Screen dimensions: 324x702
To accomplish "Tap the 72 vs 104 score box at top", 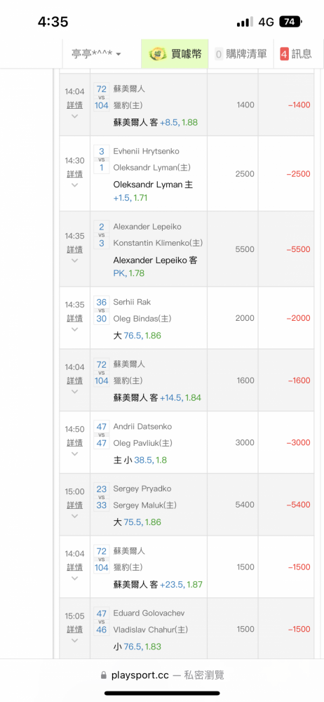I will (x=102, y=97).
